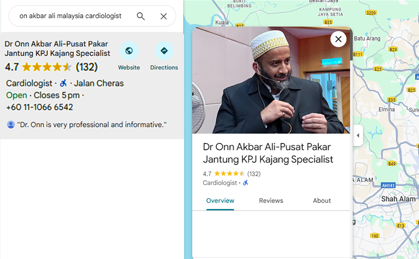Click the phone number +60 11-1066 6542
This screenshot has height=259, width=419.
pos(40,107)
